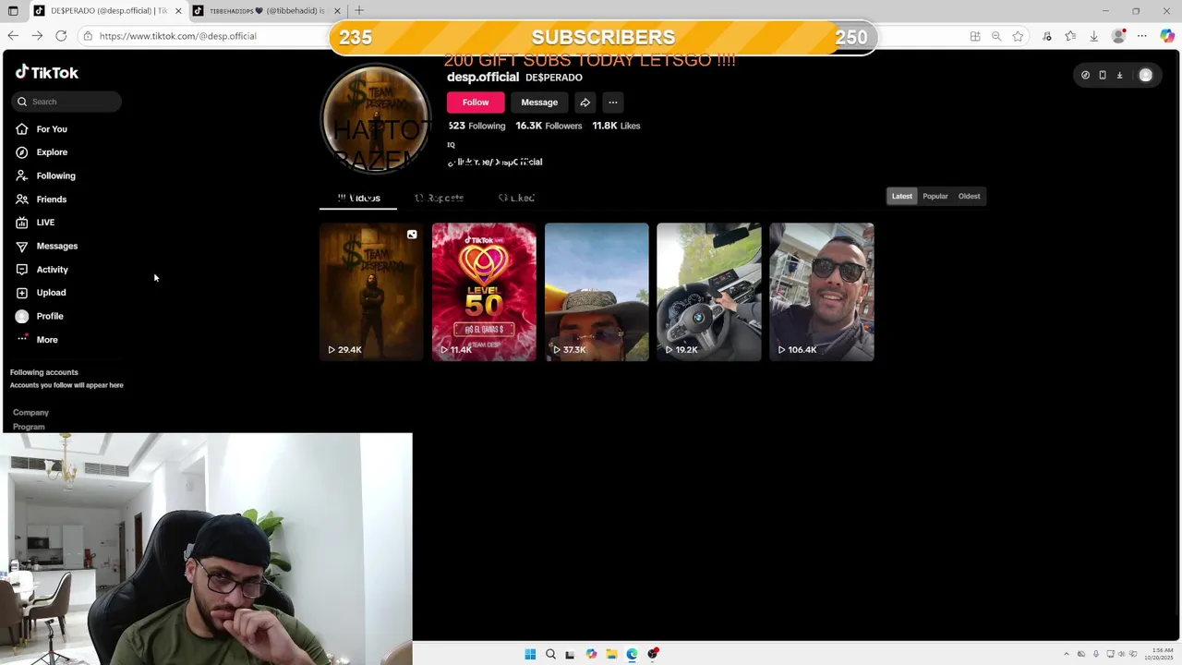The image size is (1182, 665).
Task: Sort videos by Popular
Action: pyautogui.click(x=935, y=196)
